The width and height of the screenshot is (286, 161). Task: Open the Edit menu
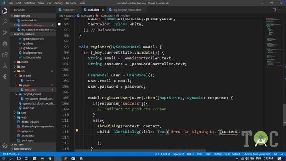click(x=18, y=3)
